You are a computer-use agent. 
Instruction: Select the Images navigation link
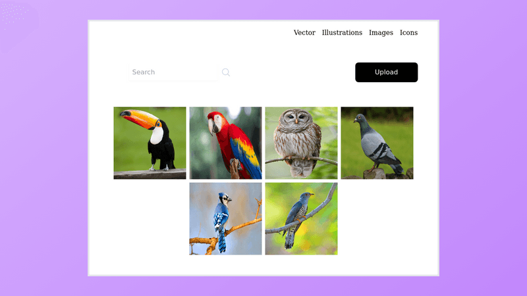point(381,32)
